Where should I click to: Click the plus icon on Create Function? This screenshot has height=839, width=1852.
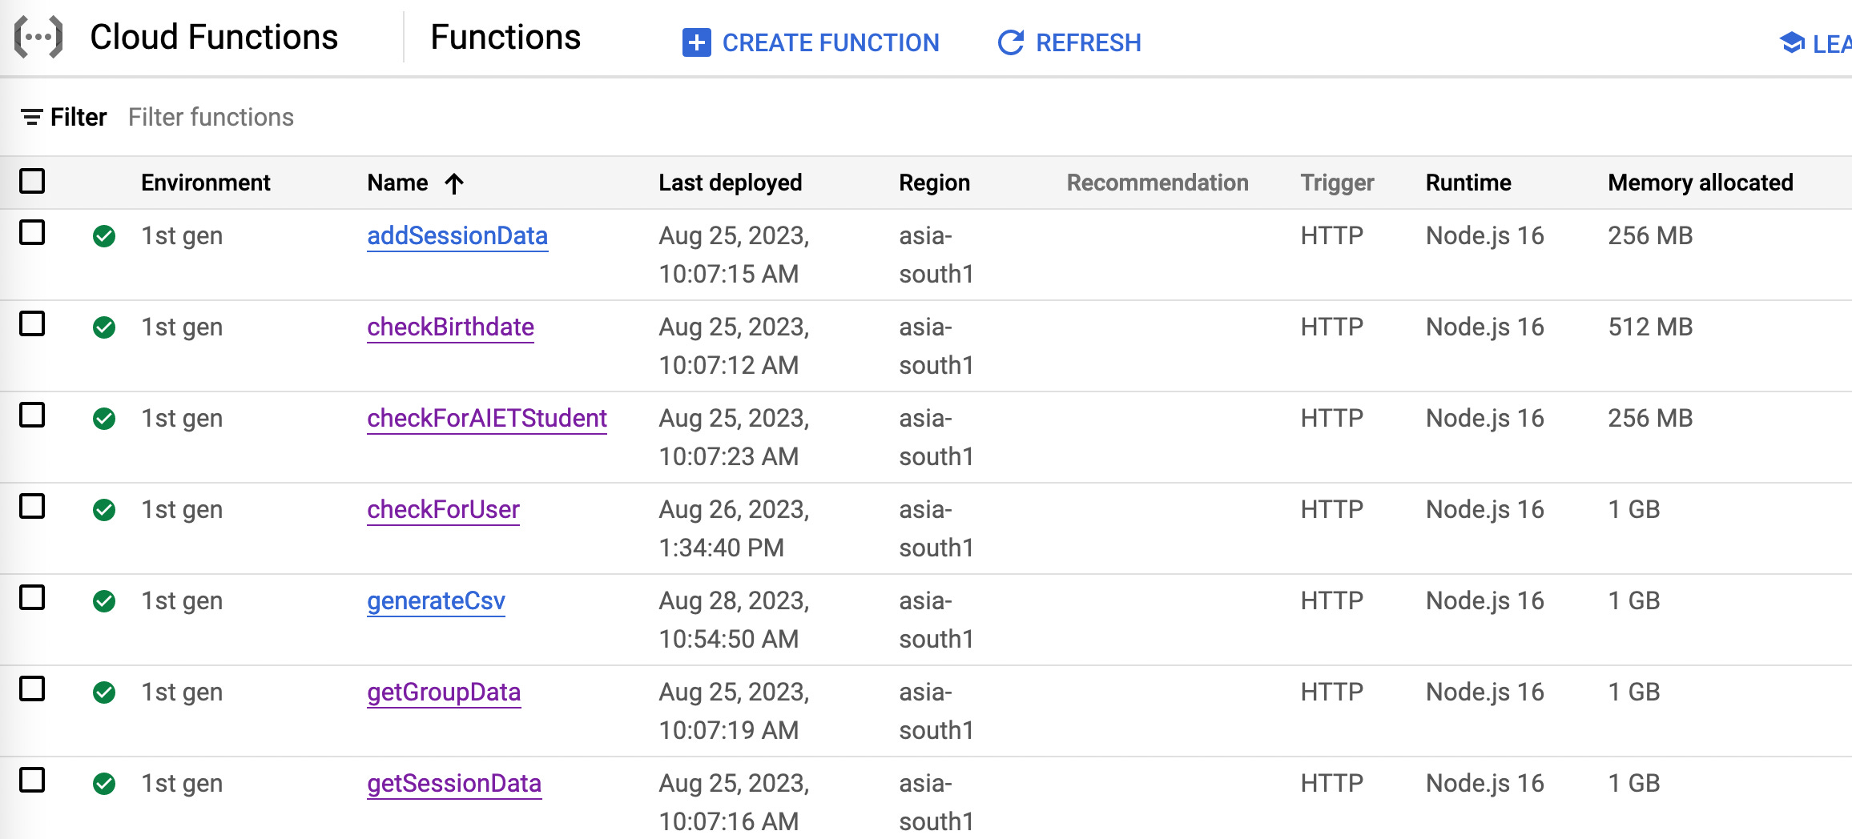[696, 42]
